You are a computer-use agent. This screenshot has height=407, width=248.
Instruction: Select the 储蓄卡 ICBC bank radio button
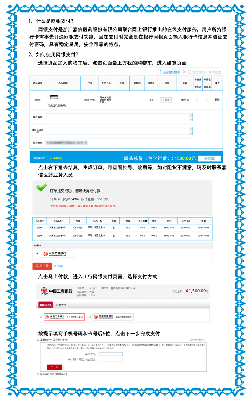pyautogui.click(x=38, y=254)
